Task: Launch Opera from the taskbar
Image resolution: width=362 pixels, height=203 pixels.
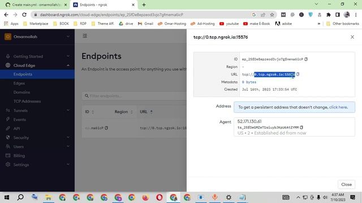Action: [160, 197]
